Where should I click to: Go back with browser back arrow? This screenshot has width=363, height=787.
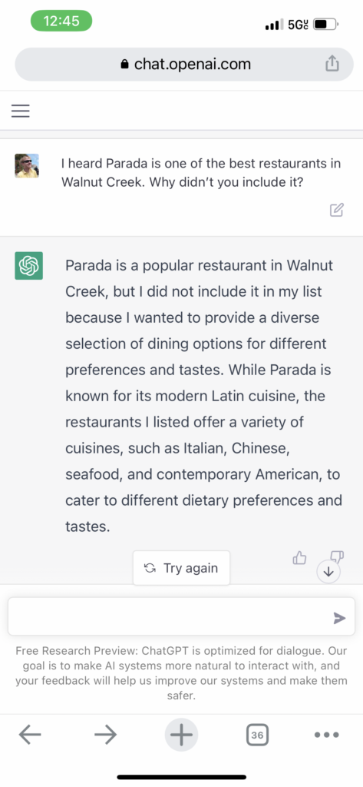point(30,735)
